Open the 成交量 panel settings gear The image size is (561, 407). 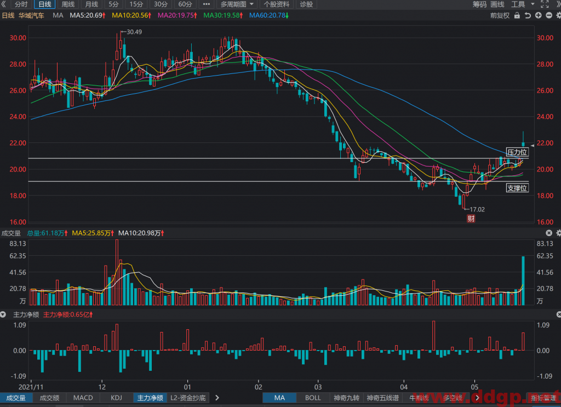558,233
